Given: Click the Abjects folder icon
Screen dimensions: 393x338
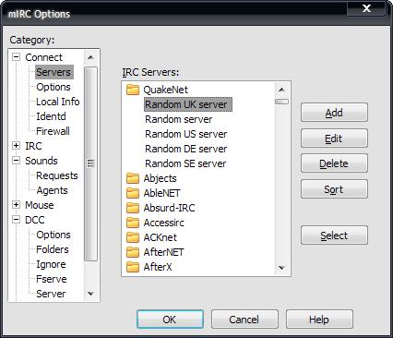Looking at the screenshot, I should point(133,178).
